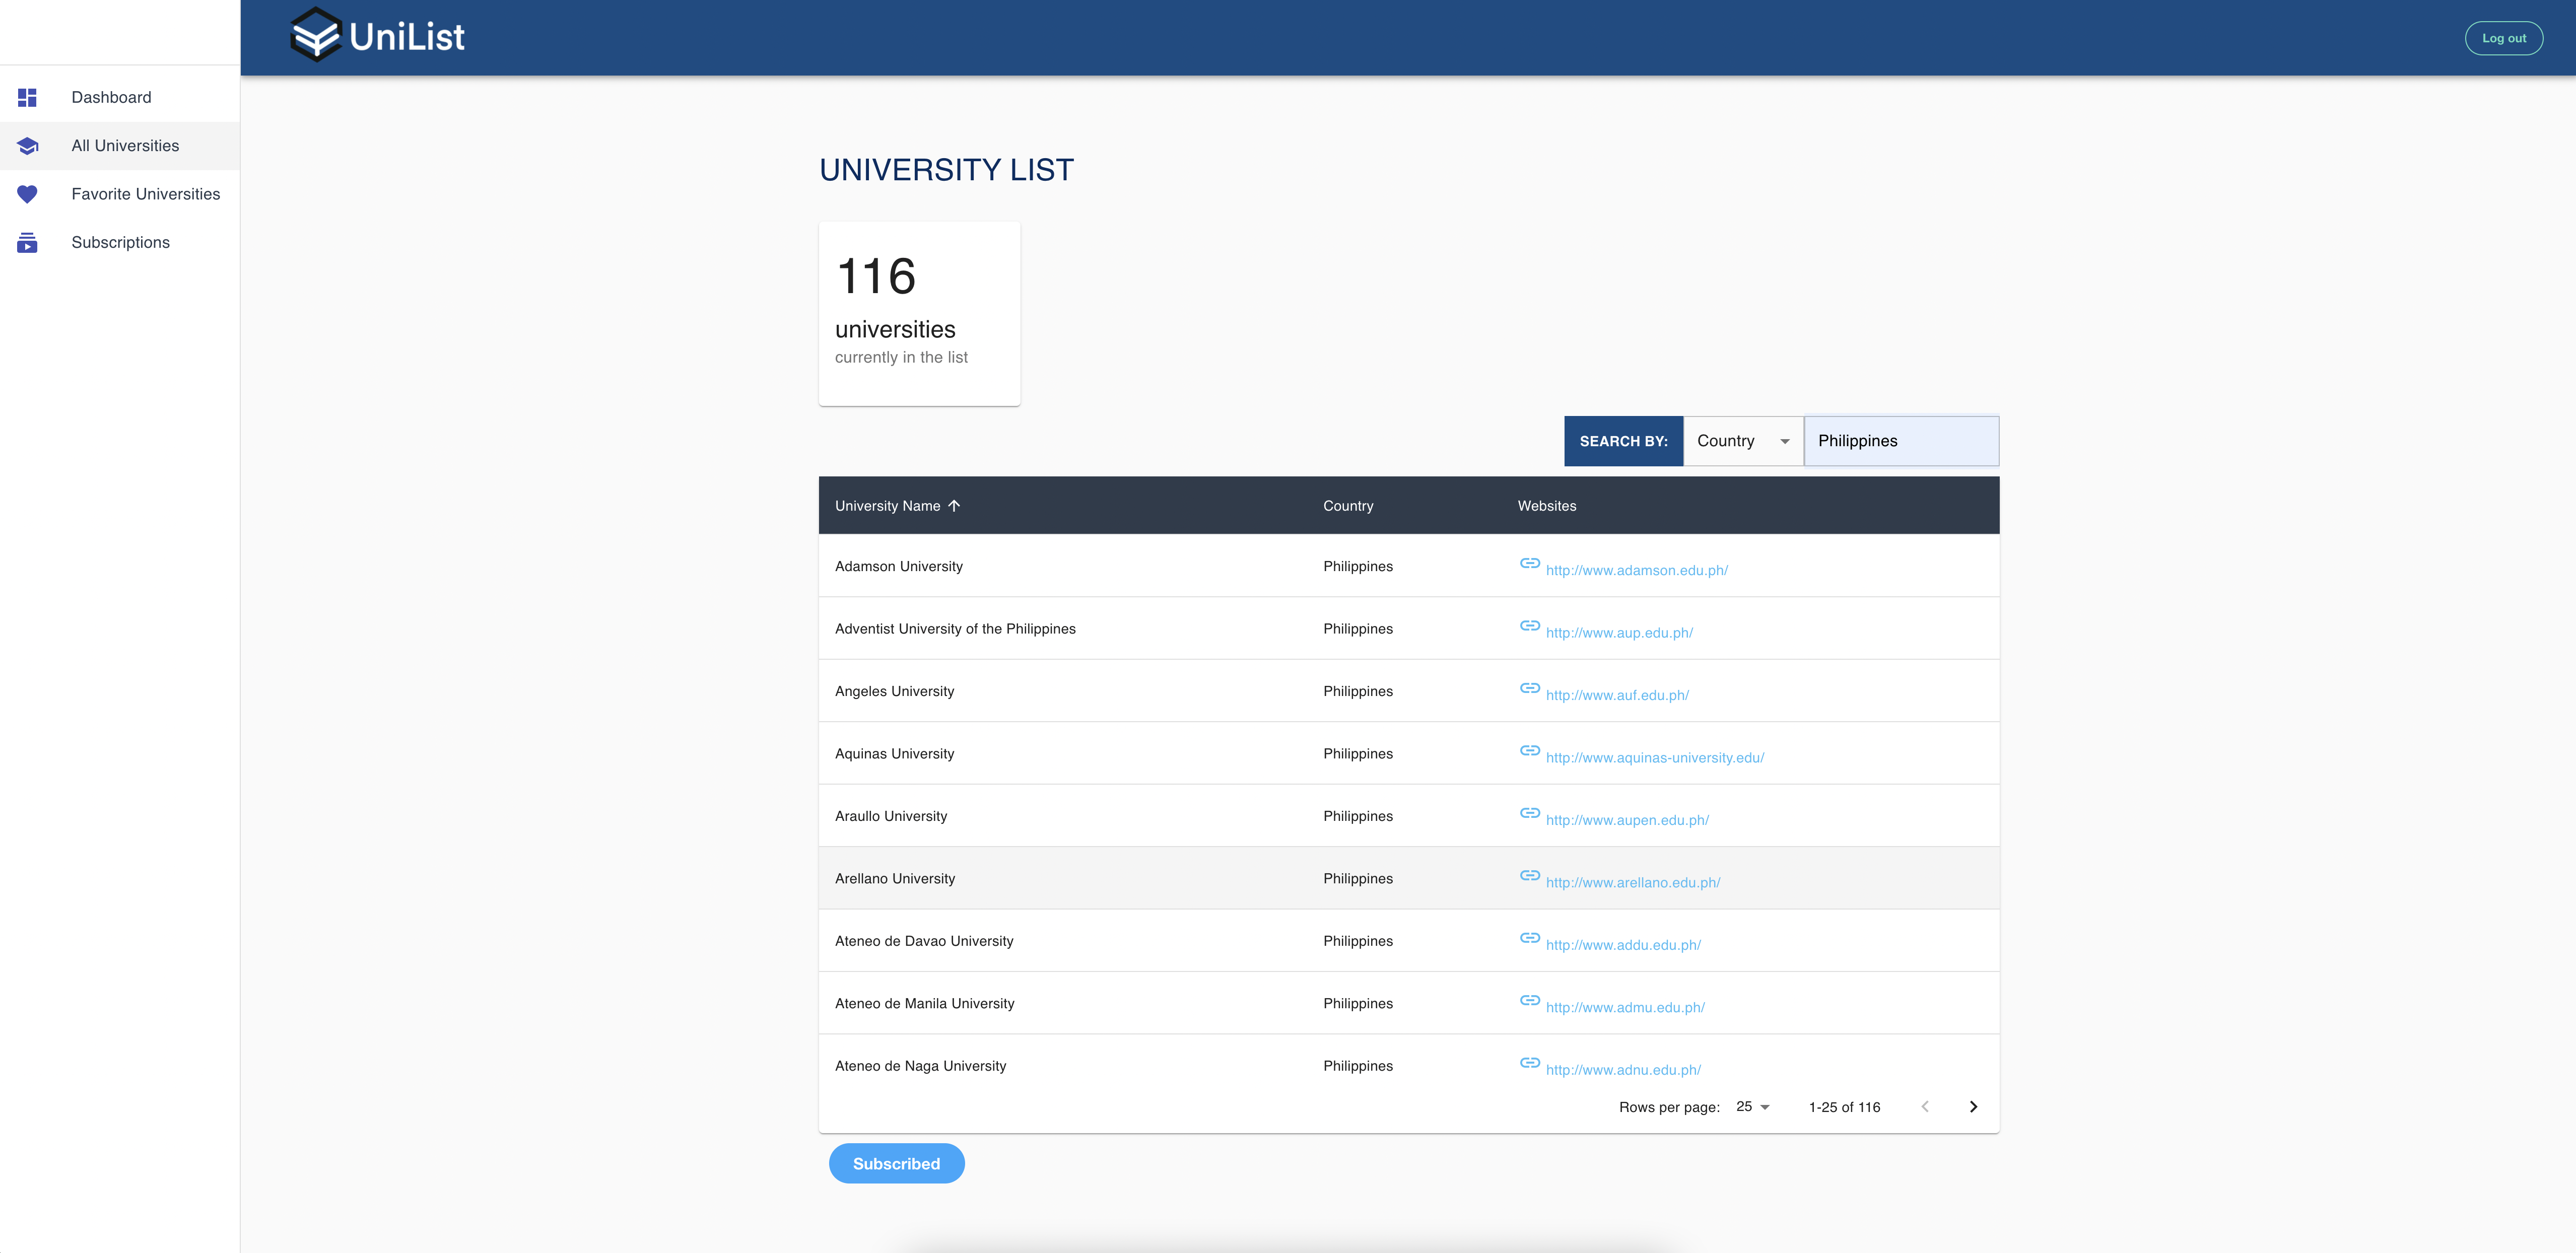
Task: Open the rows per page dropdown
Action: pos(1753,1107)
